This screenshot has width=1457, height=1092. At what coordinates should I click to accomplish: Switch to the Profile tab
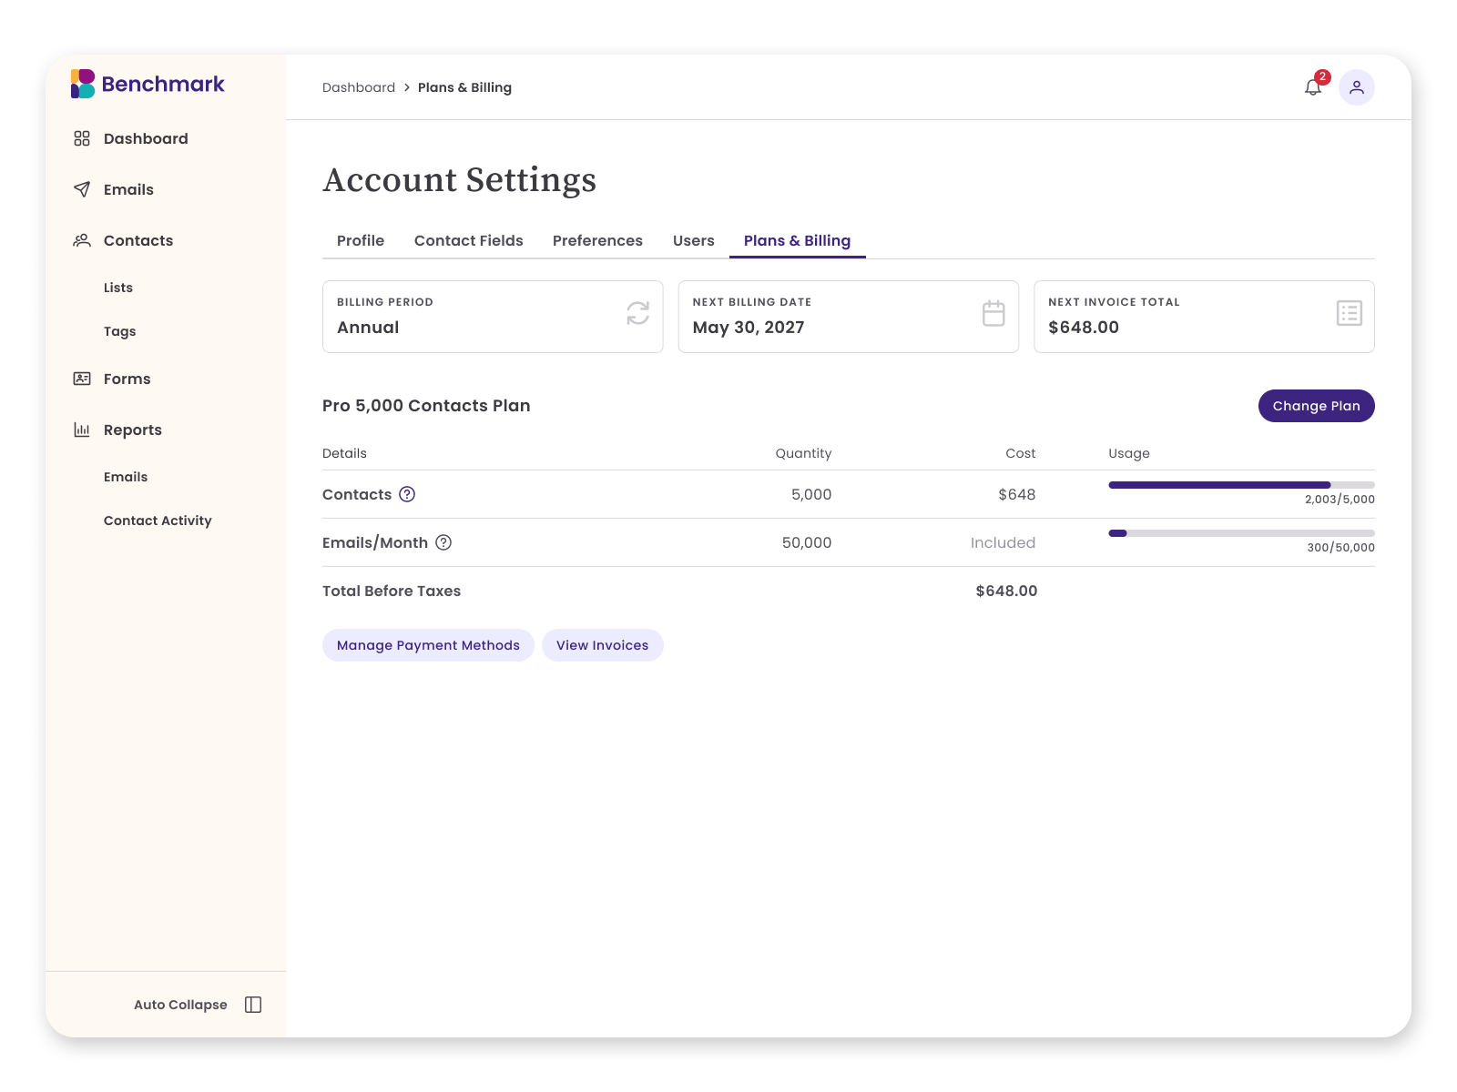pyautogui.click(x=361, y=240)
